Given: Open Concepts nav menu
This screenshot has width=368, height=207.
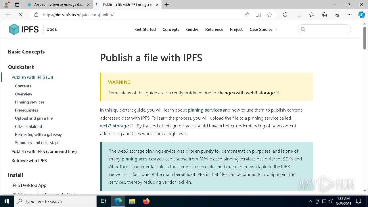Looking at the screenshot, I should click(171, 29).
